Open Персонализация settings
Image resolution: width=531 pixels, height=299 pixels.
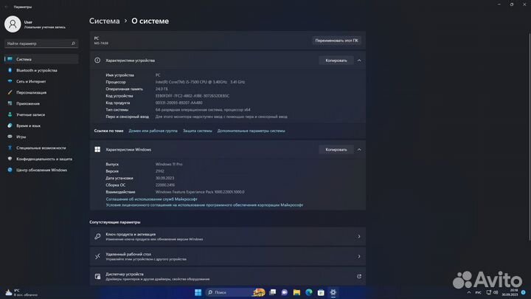click(41, 92)
